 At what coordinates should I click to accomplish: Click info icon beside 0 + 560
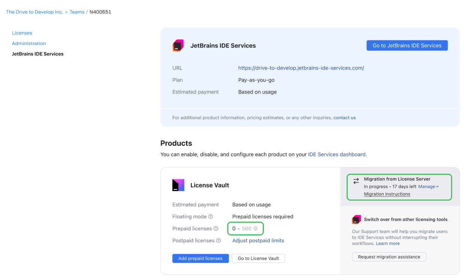pyautogui.click(x=256, y=229)
